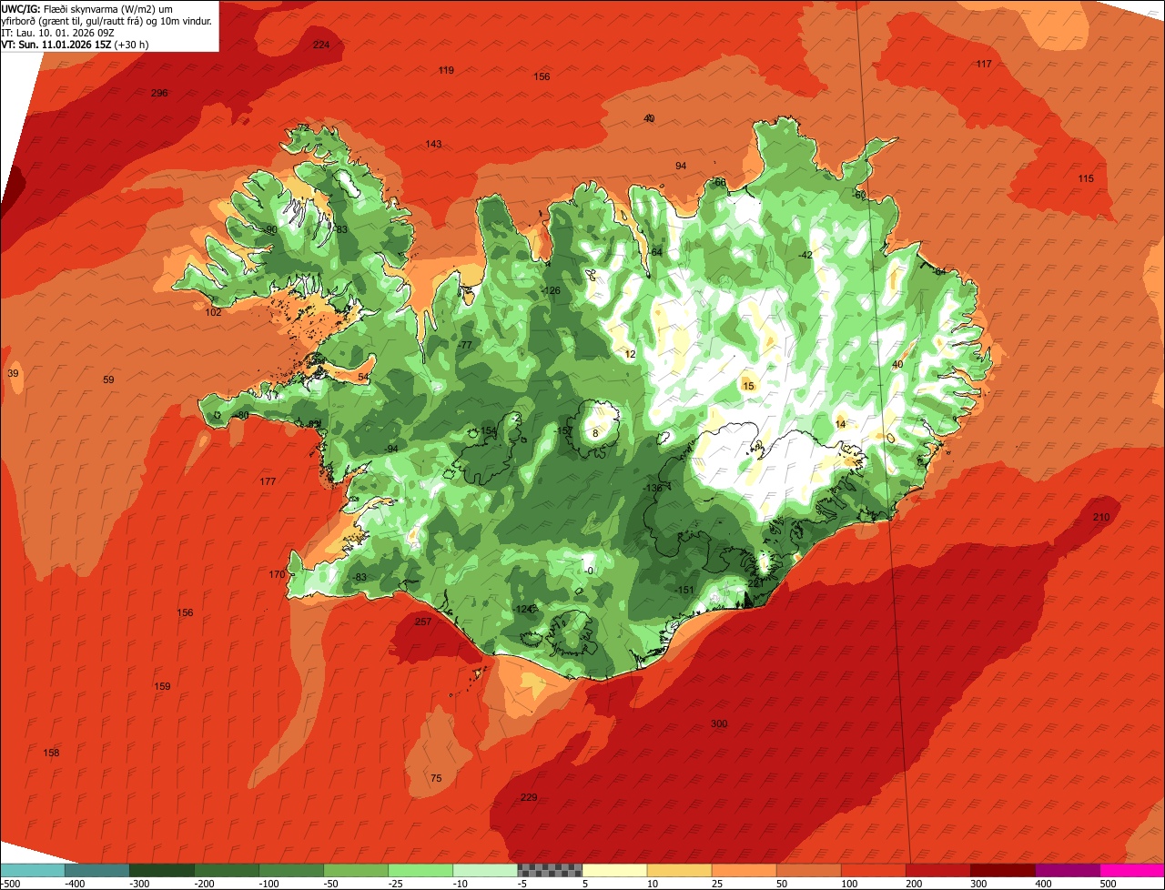Click the darkest green swatch from -300 to -200
This screenshot has height=890, width=1165.
coord(162,870)
